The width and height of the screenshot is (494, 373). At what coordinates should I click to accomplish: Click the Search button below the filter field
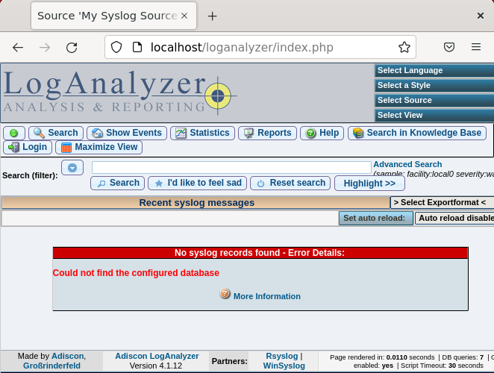pos(117,183)
